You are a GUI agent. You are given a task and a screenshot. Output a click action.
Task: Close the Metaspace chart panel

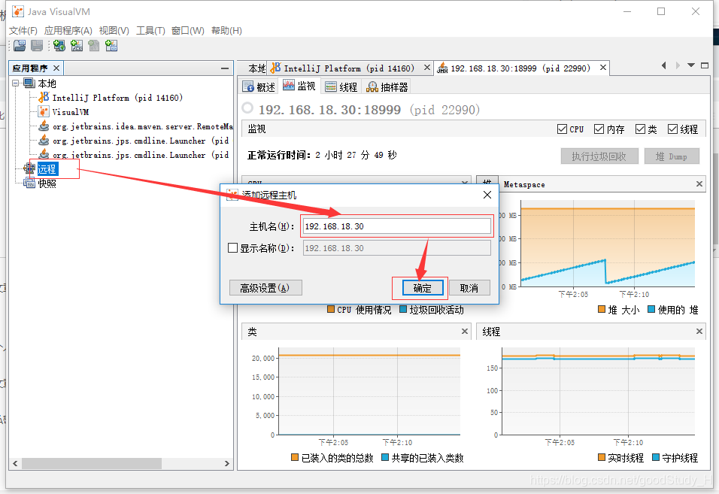pos(699,183)
